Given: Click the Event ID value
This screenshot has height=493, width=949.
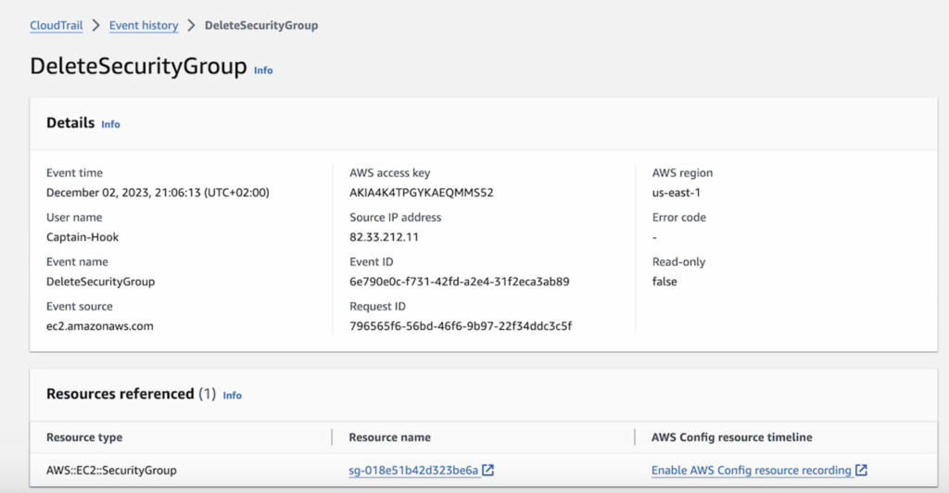Looking at the screenshot, I should coord(460,282).
